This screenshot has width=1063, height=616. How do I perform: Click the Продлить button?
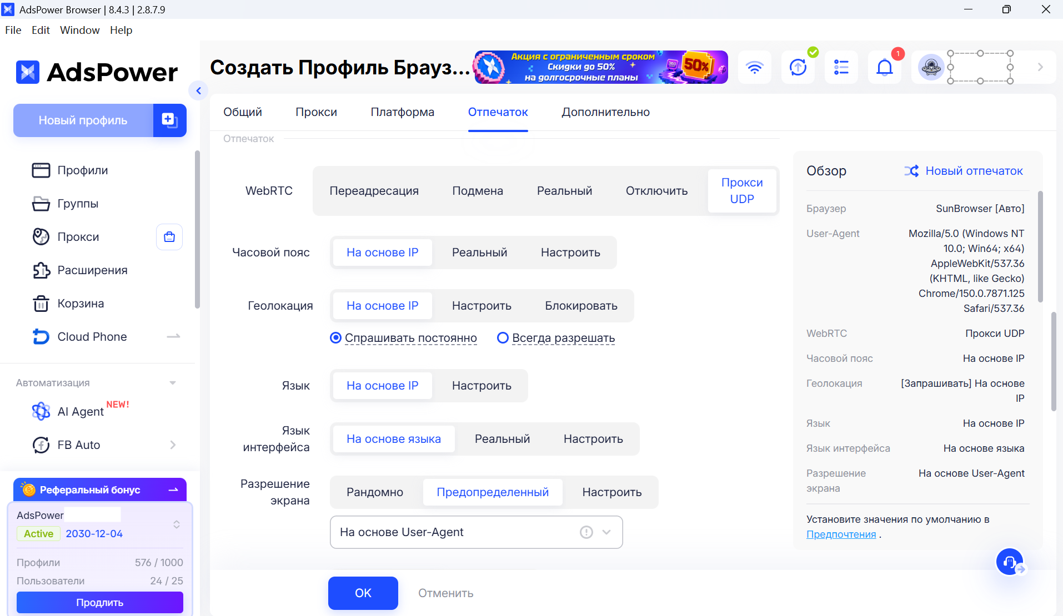point(100,603)
